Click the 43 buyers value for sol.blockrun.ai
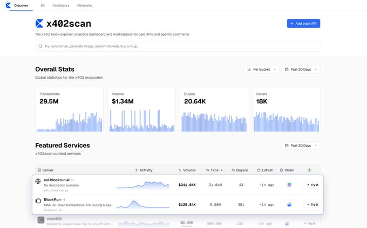Image resolution: width=367 pixels, height=228 pixels. point(241,185)
